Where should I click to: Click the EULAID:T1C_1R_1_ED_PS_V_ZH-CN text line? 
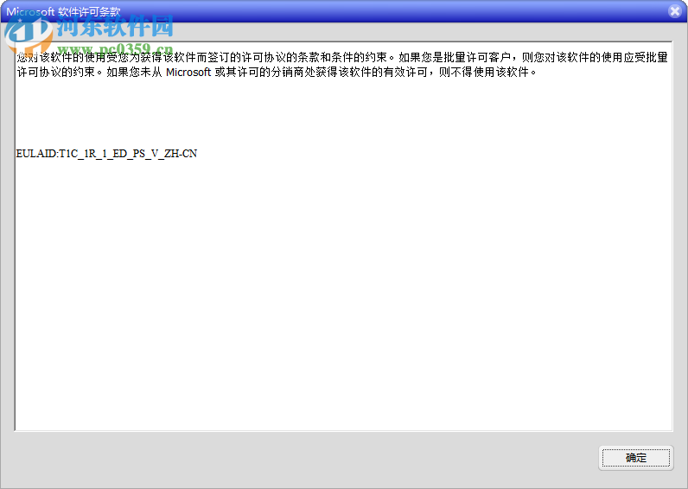106,154
